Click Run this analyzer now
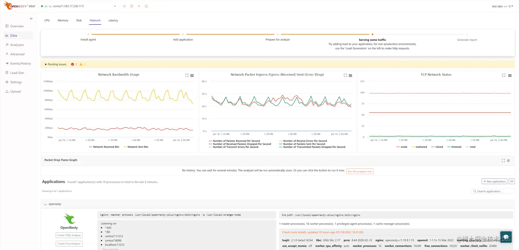Image resolution: width=519 pixels, height=250 pixels. pyautogui.click(x=359, y=171)
